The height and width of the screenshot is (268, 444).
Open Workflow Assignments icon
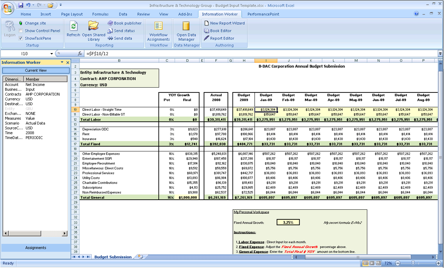(x=158, y=27)
